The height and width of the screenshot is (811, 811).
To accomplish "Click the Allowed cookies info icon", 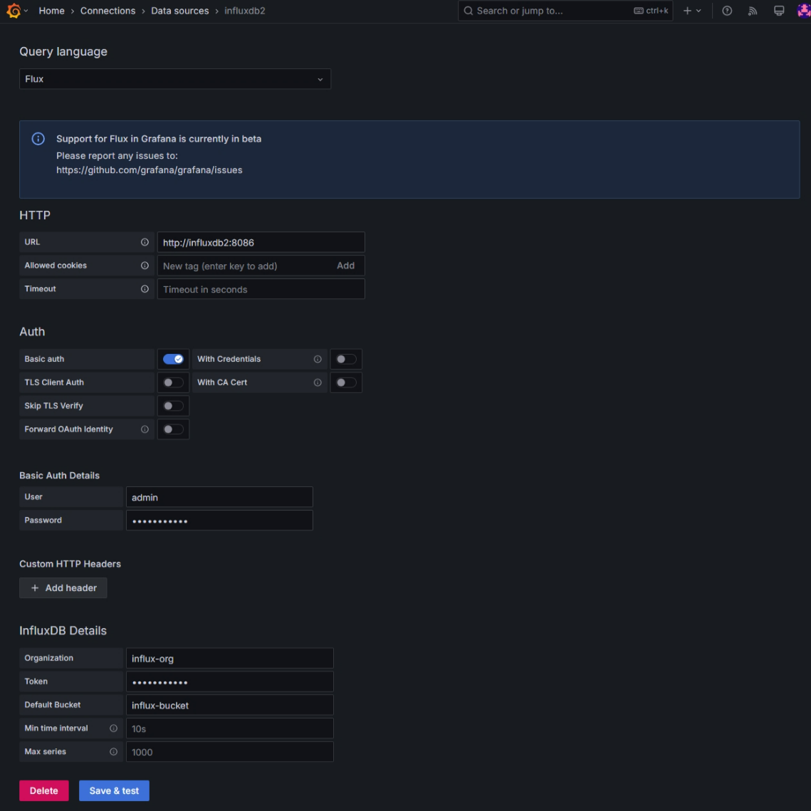I will [145, 266].
